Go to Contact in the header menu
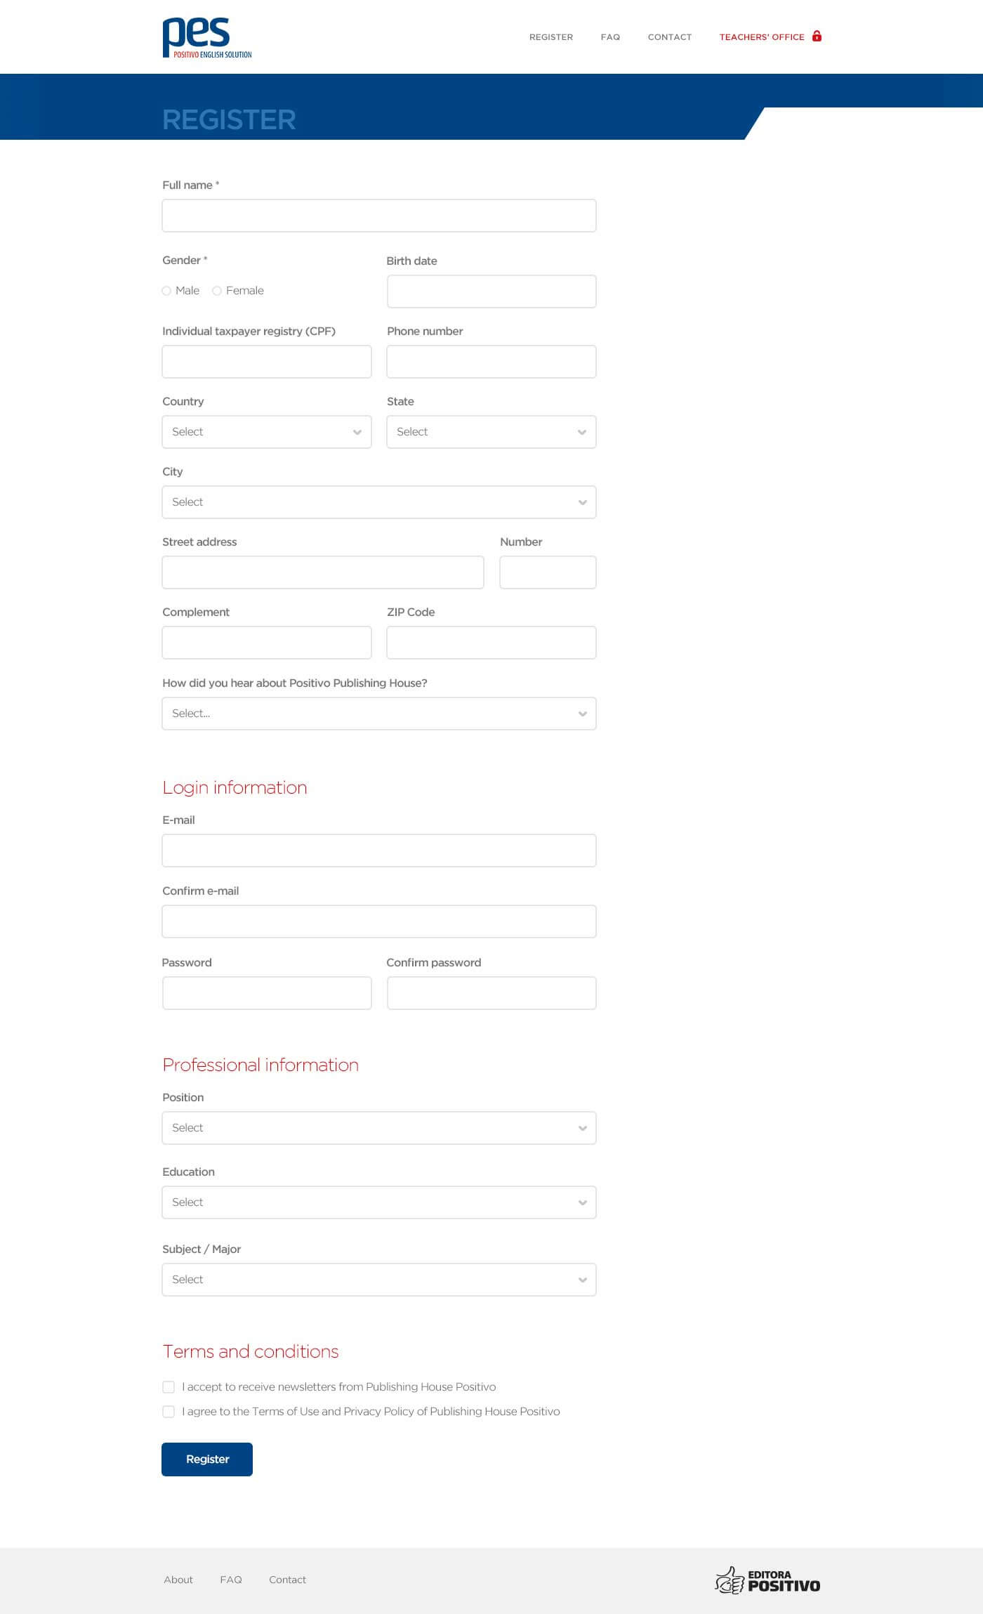983x1614 pixels. tap(670, 37)
